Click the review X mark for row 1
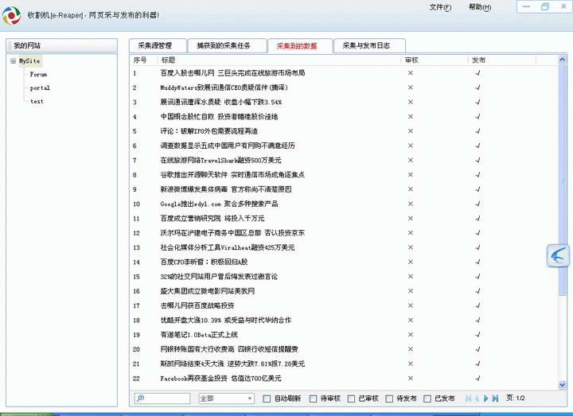Viewport: 573px width, 416px height. click(411, 73)
